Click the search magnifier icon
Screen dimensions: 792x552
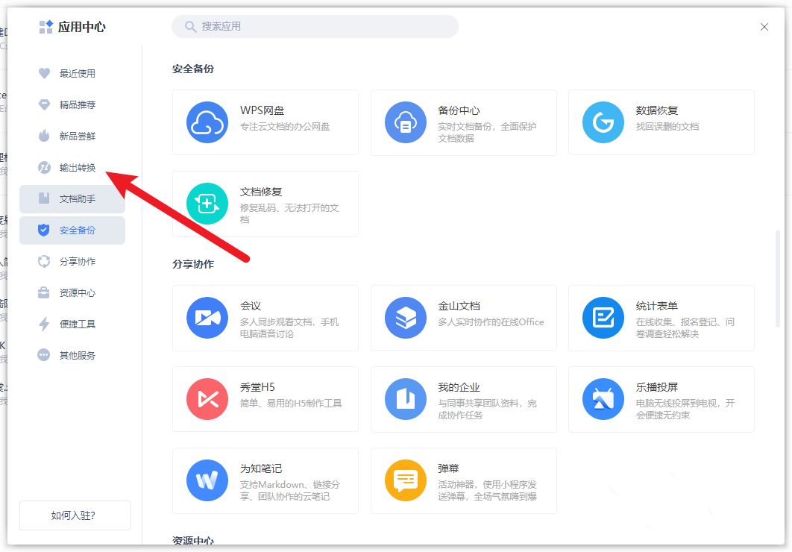click(190, 27)
